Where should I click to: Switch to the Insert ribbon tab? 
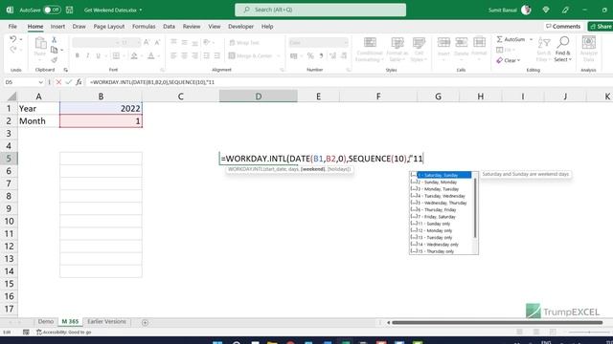tap(57, 27)
